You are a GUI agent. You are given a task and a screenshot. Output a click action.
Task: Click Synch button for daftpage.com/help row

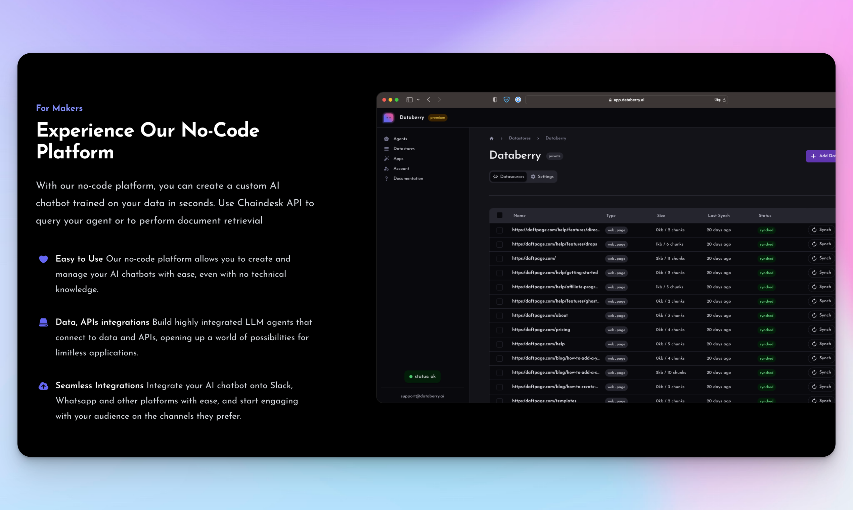pyautogui.click(x=821, y=344)
